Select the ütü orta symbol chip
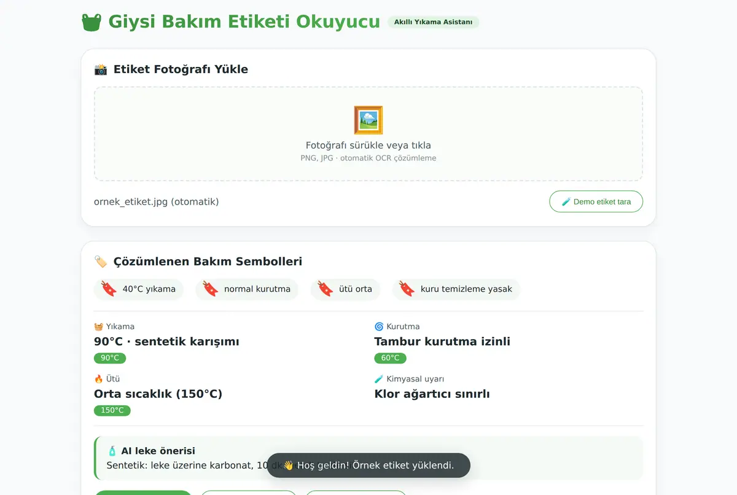The height and width of the screenshot is (495, 737). click(345, 289)
